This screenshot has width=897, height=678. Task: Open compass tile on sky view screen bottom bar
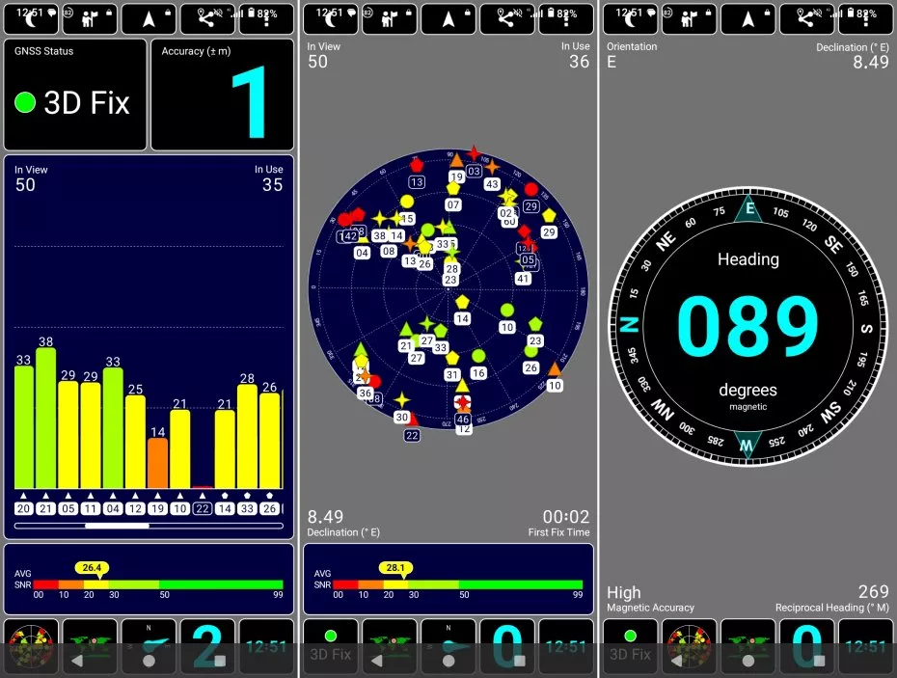pyautogui.click(x=448, y=646)
